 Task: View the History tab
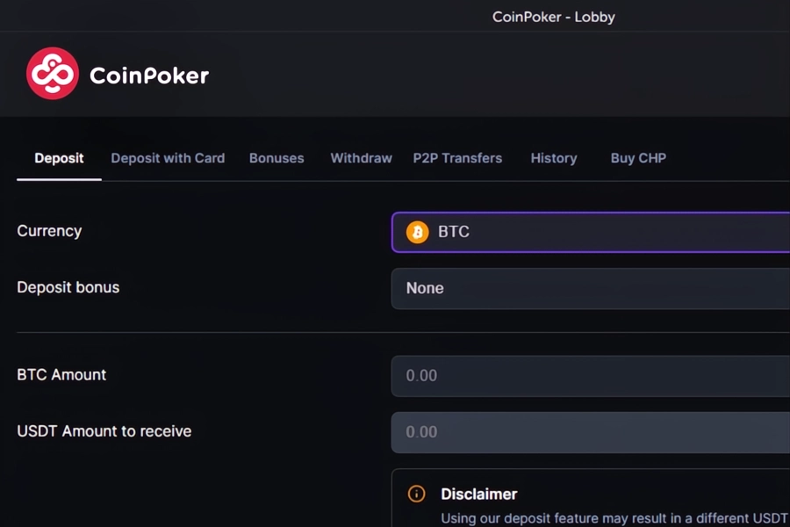click(553, 158)
